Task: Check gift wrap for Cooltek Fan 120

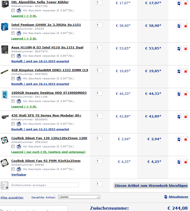Action: [13, 147]
